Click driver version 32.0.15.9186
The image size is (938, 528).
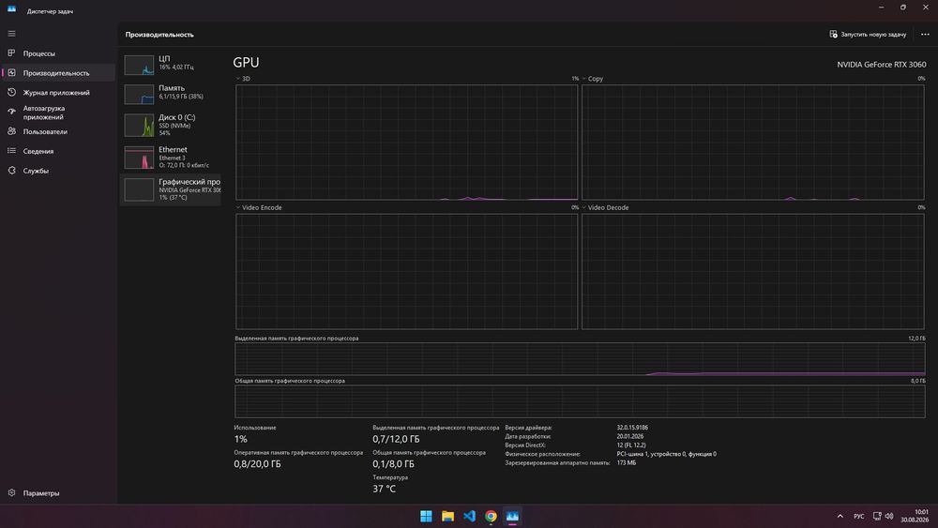(632, 428)
